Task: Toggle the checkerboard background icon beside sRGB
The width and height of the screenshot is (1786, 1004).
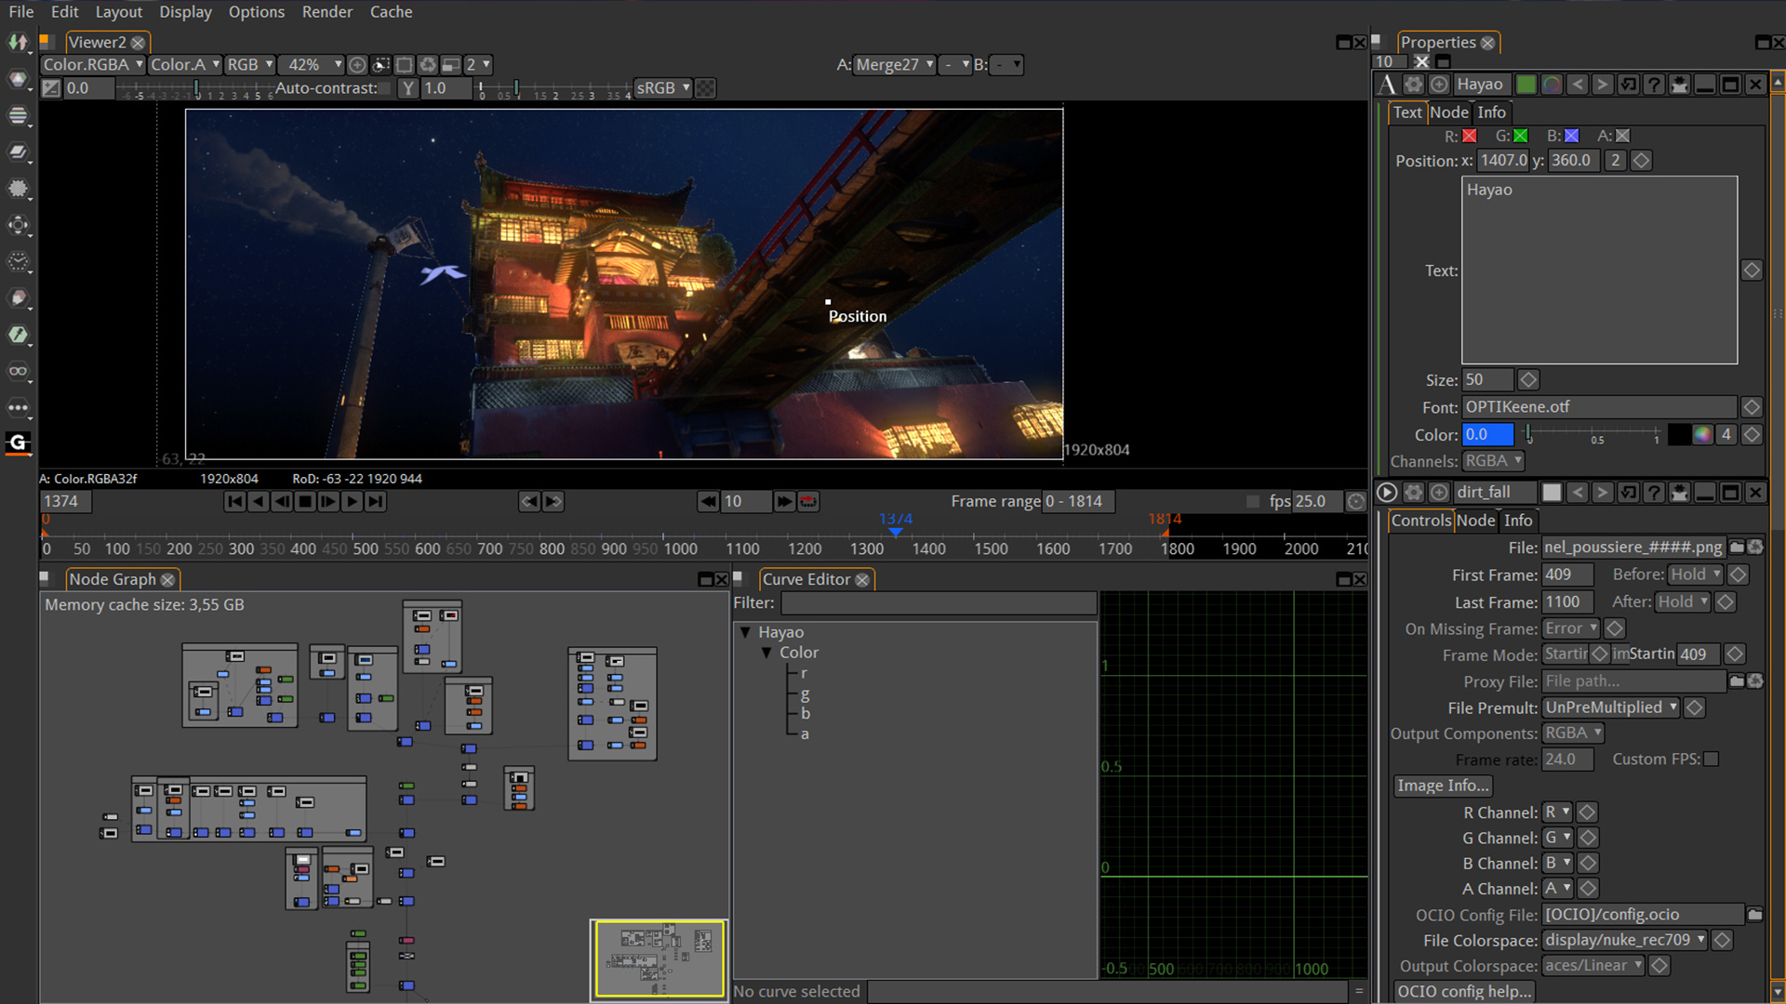Action: [x=706, y=88]
